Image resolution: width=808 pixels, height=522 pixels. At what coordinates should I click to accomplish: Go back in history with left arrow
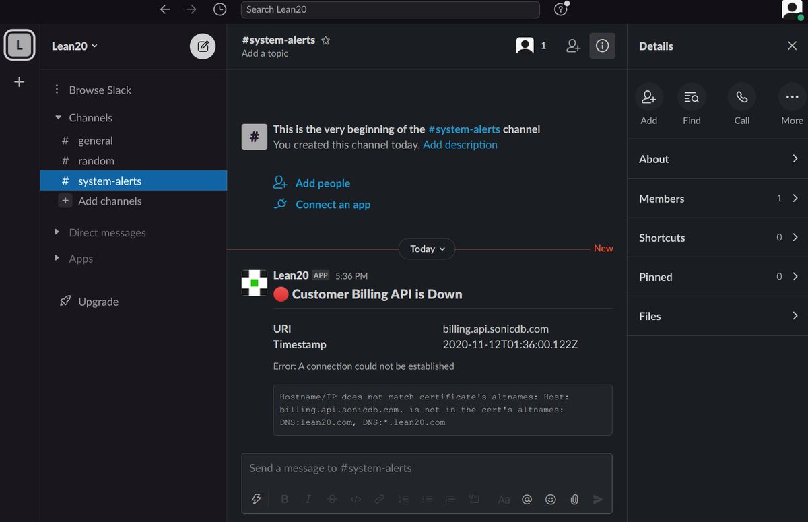(165, 9)
